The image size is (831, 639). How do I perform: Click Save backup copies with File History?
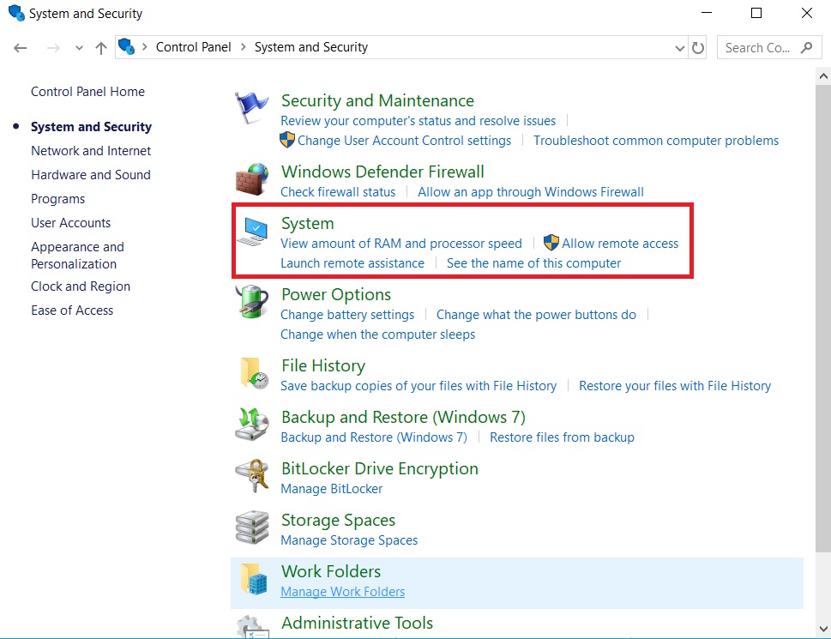tap(419, 386)
